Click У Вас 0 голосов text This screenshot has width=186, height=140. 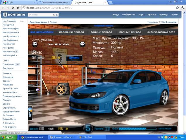point(168,22)
